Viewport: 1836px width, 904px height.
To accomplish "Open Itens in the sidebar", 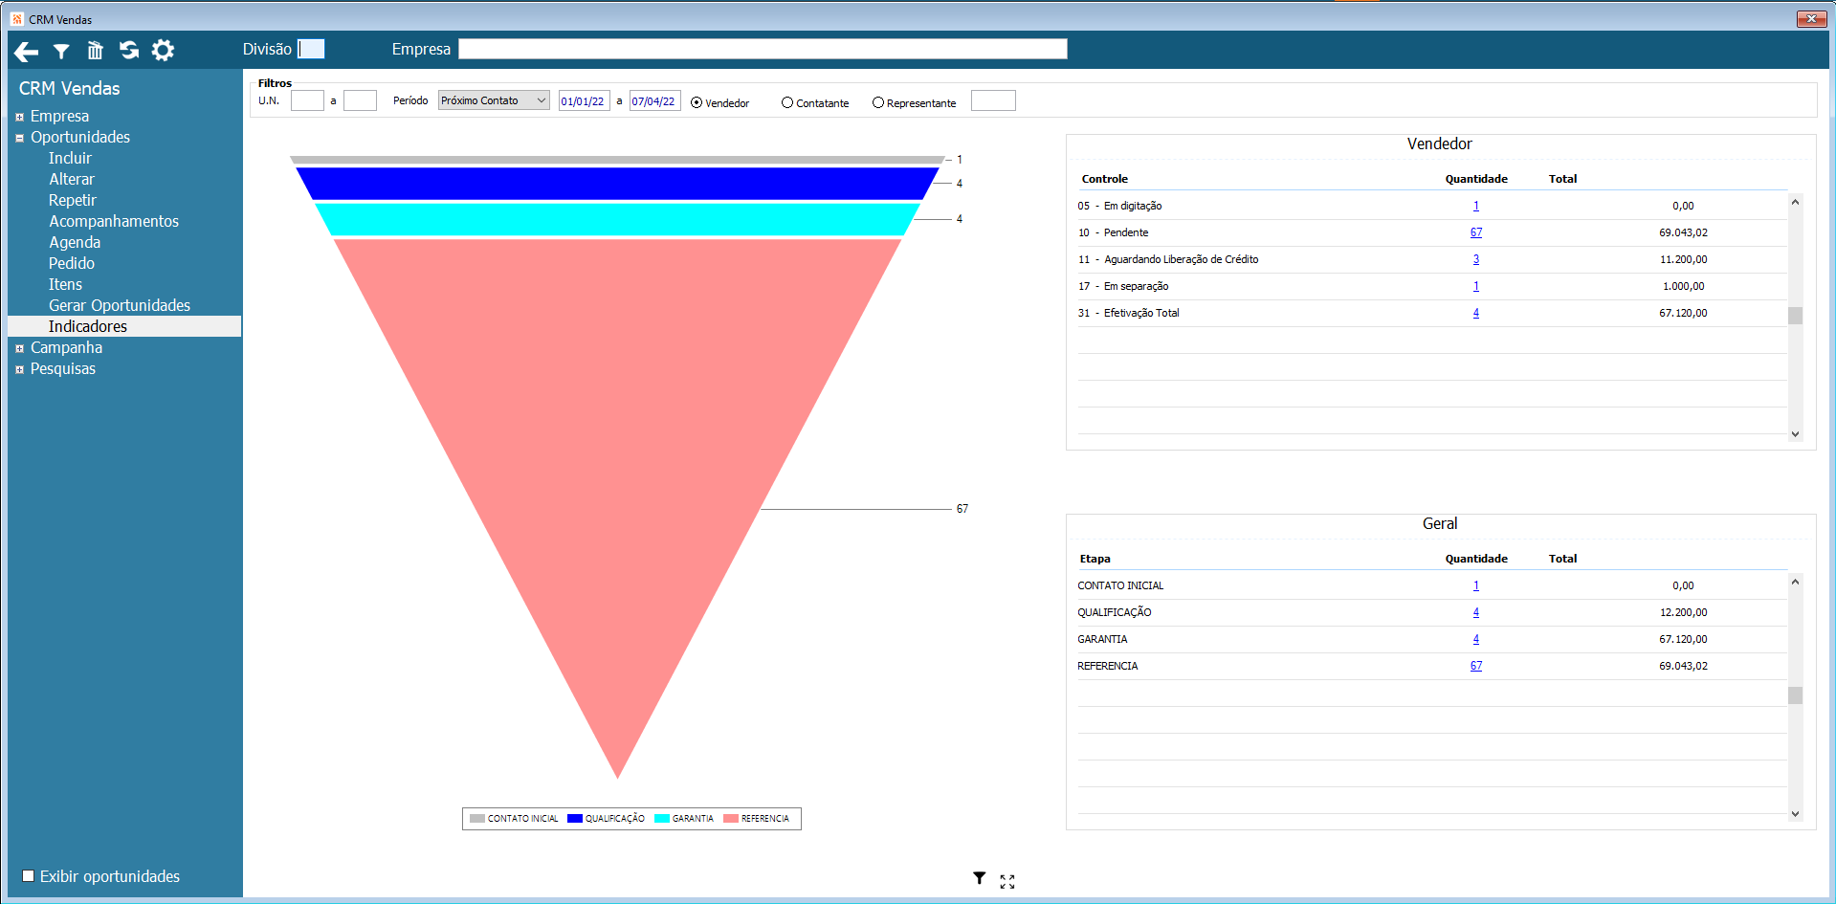I will (x=65, y=284).
